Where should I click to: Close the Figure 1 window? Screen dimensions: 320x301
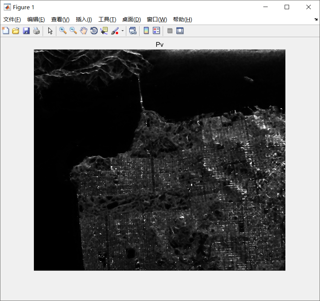308,7
